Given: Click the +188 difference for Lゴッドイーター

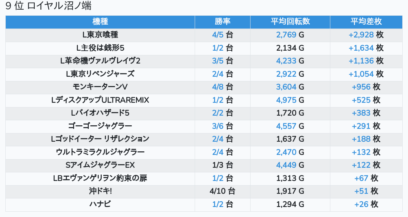Looking at the screenshot, I should coord(361,139).
